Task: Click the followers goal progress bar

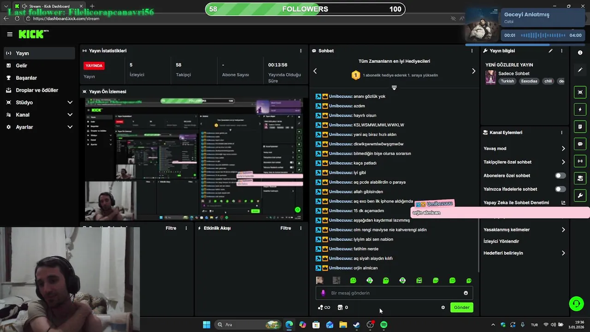Action: tap(305, 9)
